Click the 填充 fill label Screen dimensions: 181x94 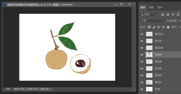click(x=174, y=27)
